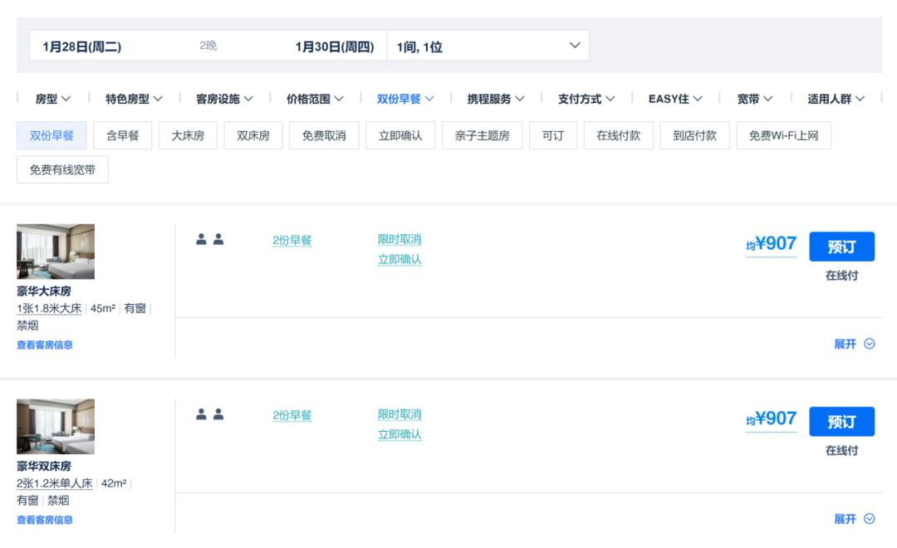
Task: Open the 支付方式 filter menu
Action: [x=586, y=99]
